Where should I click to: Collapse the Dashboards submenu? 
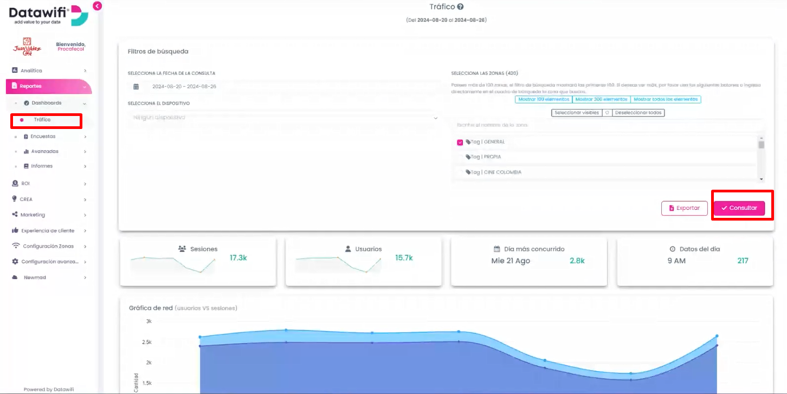[x=85, y=103]
